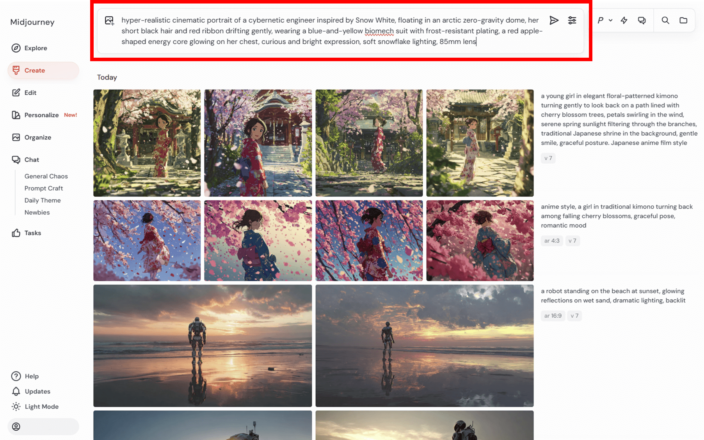The image size is (704, 440).
Task: Open prompt settings sliders icon
Action: (x=572, y=20)
